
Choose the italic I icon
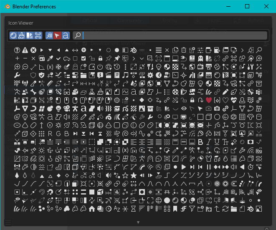[209, 142]
